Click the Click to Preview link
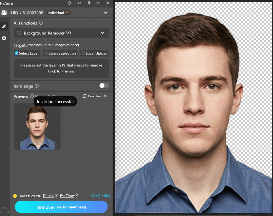This screenshot has height=216, width=273. pos(61,71)
